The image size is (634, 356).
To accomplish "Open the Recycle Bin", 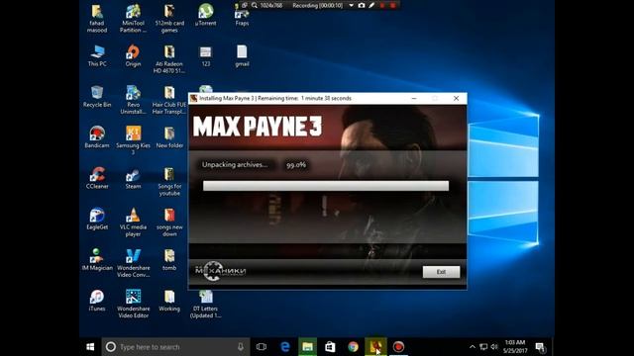I will coord(97,97).
